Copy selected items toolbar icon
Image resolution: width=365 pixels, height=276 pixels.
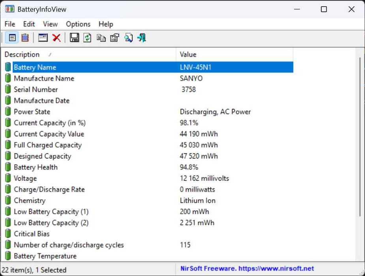click(x=101, y=38)
